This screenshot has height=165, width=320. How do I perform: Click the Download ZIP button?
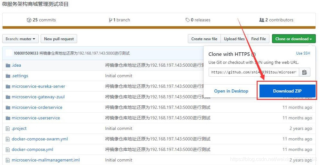[x=287, y=91]
